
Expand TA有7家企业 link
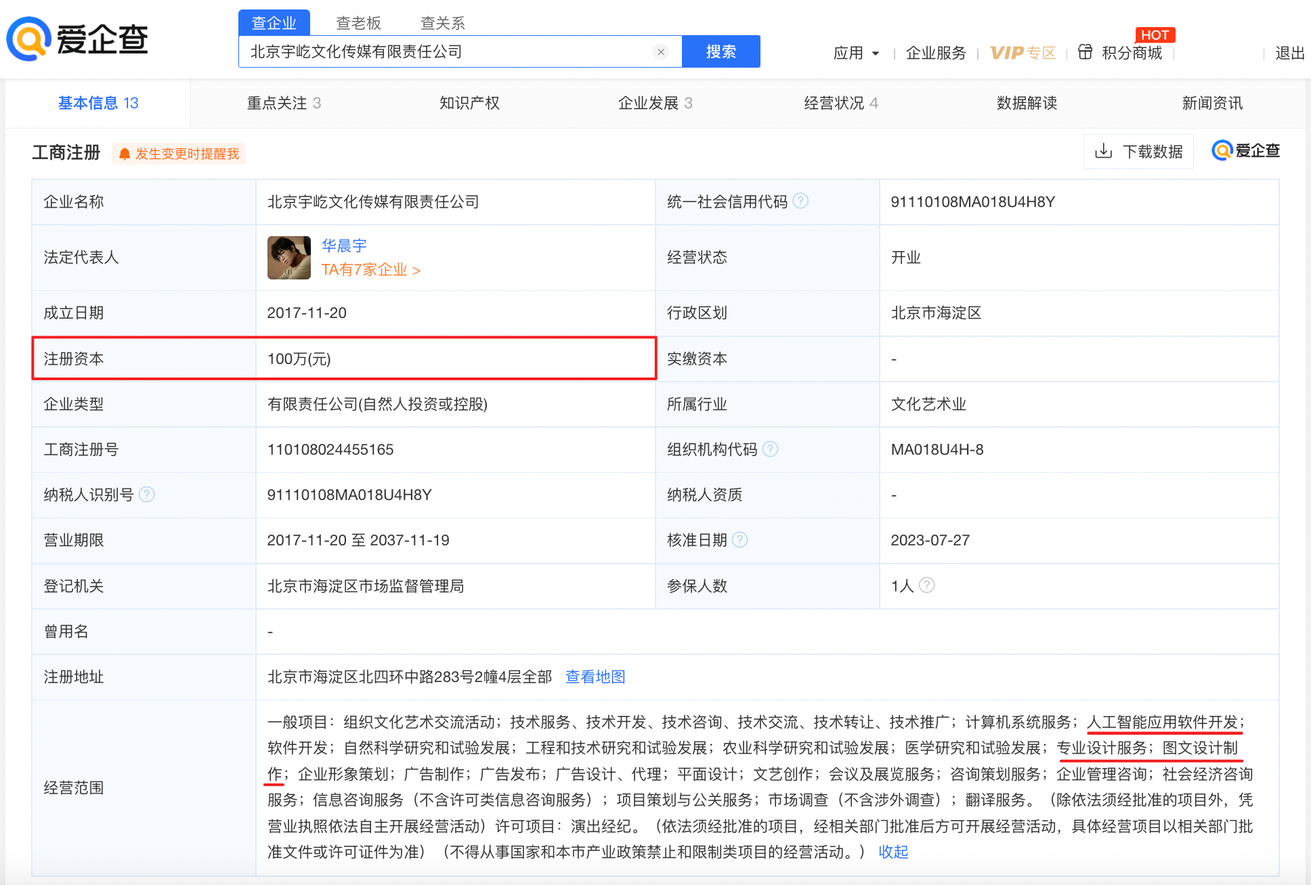click(x=371, y=269)
